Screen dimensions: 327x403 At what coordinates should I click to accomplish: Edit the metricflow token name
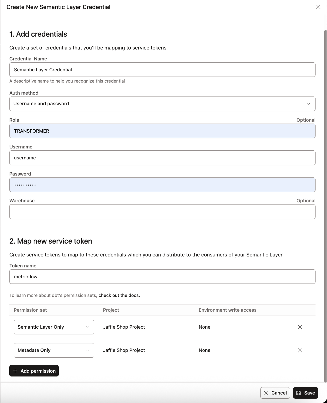pos(162,276)
